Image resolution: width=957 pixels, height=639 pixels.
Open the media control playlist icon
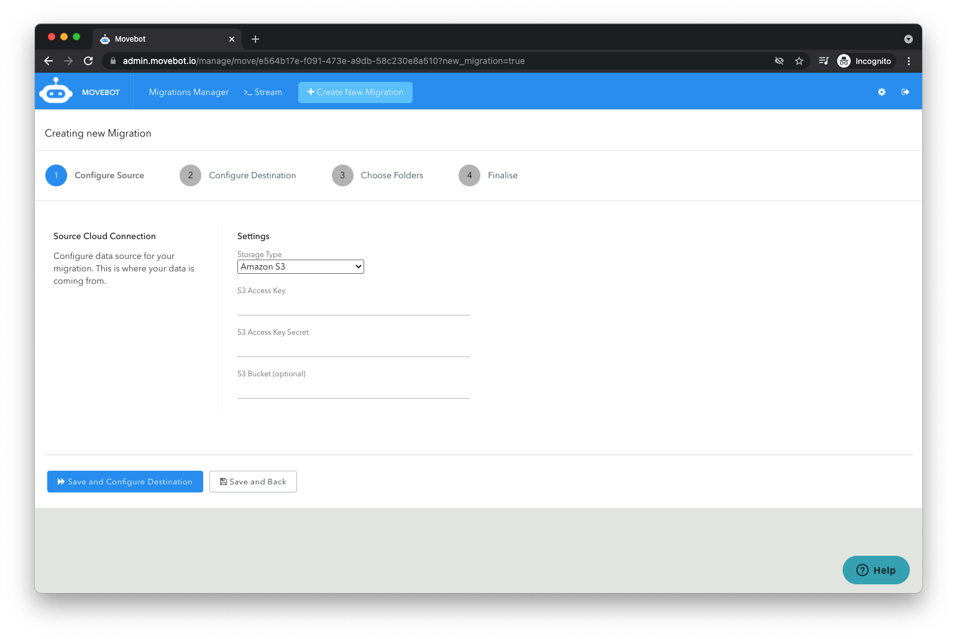[x=823, y=61]
